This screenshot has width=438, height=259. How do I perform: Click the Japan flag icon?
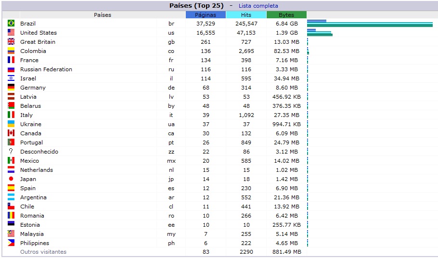pos(11,179)
